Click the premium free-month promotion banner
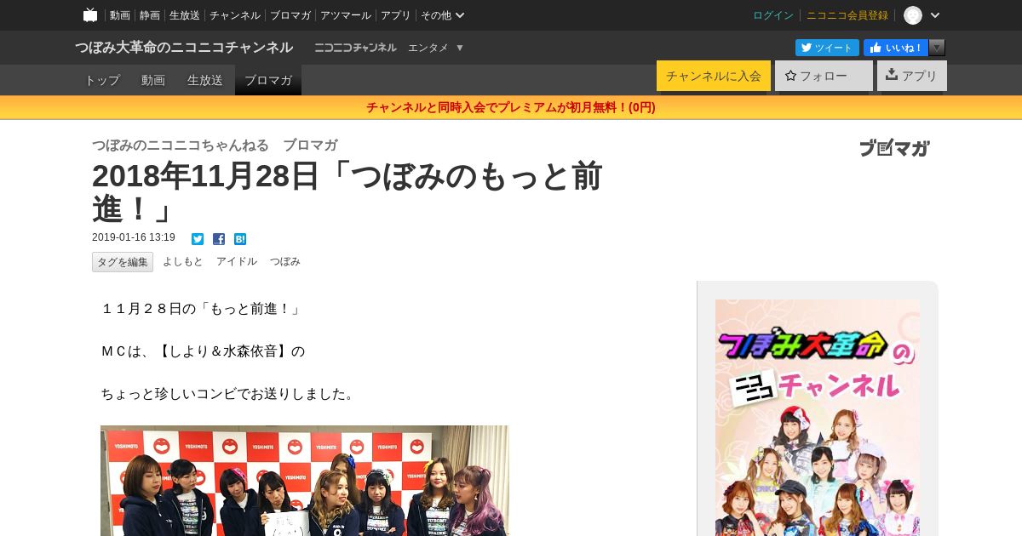This screenshot has width=1022, height=536. pos(511,107)
